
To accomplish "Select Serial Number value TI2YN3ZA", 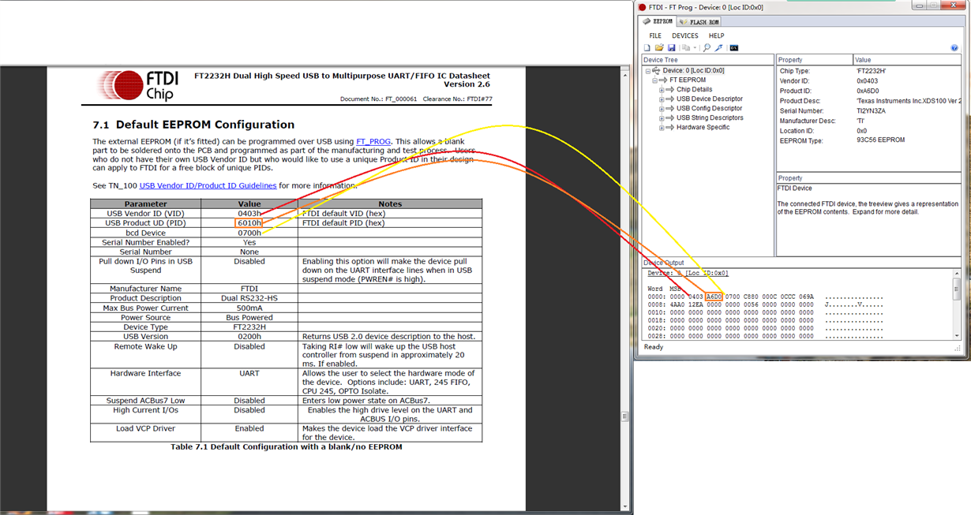I will click(872, 110).
